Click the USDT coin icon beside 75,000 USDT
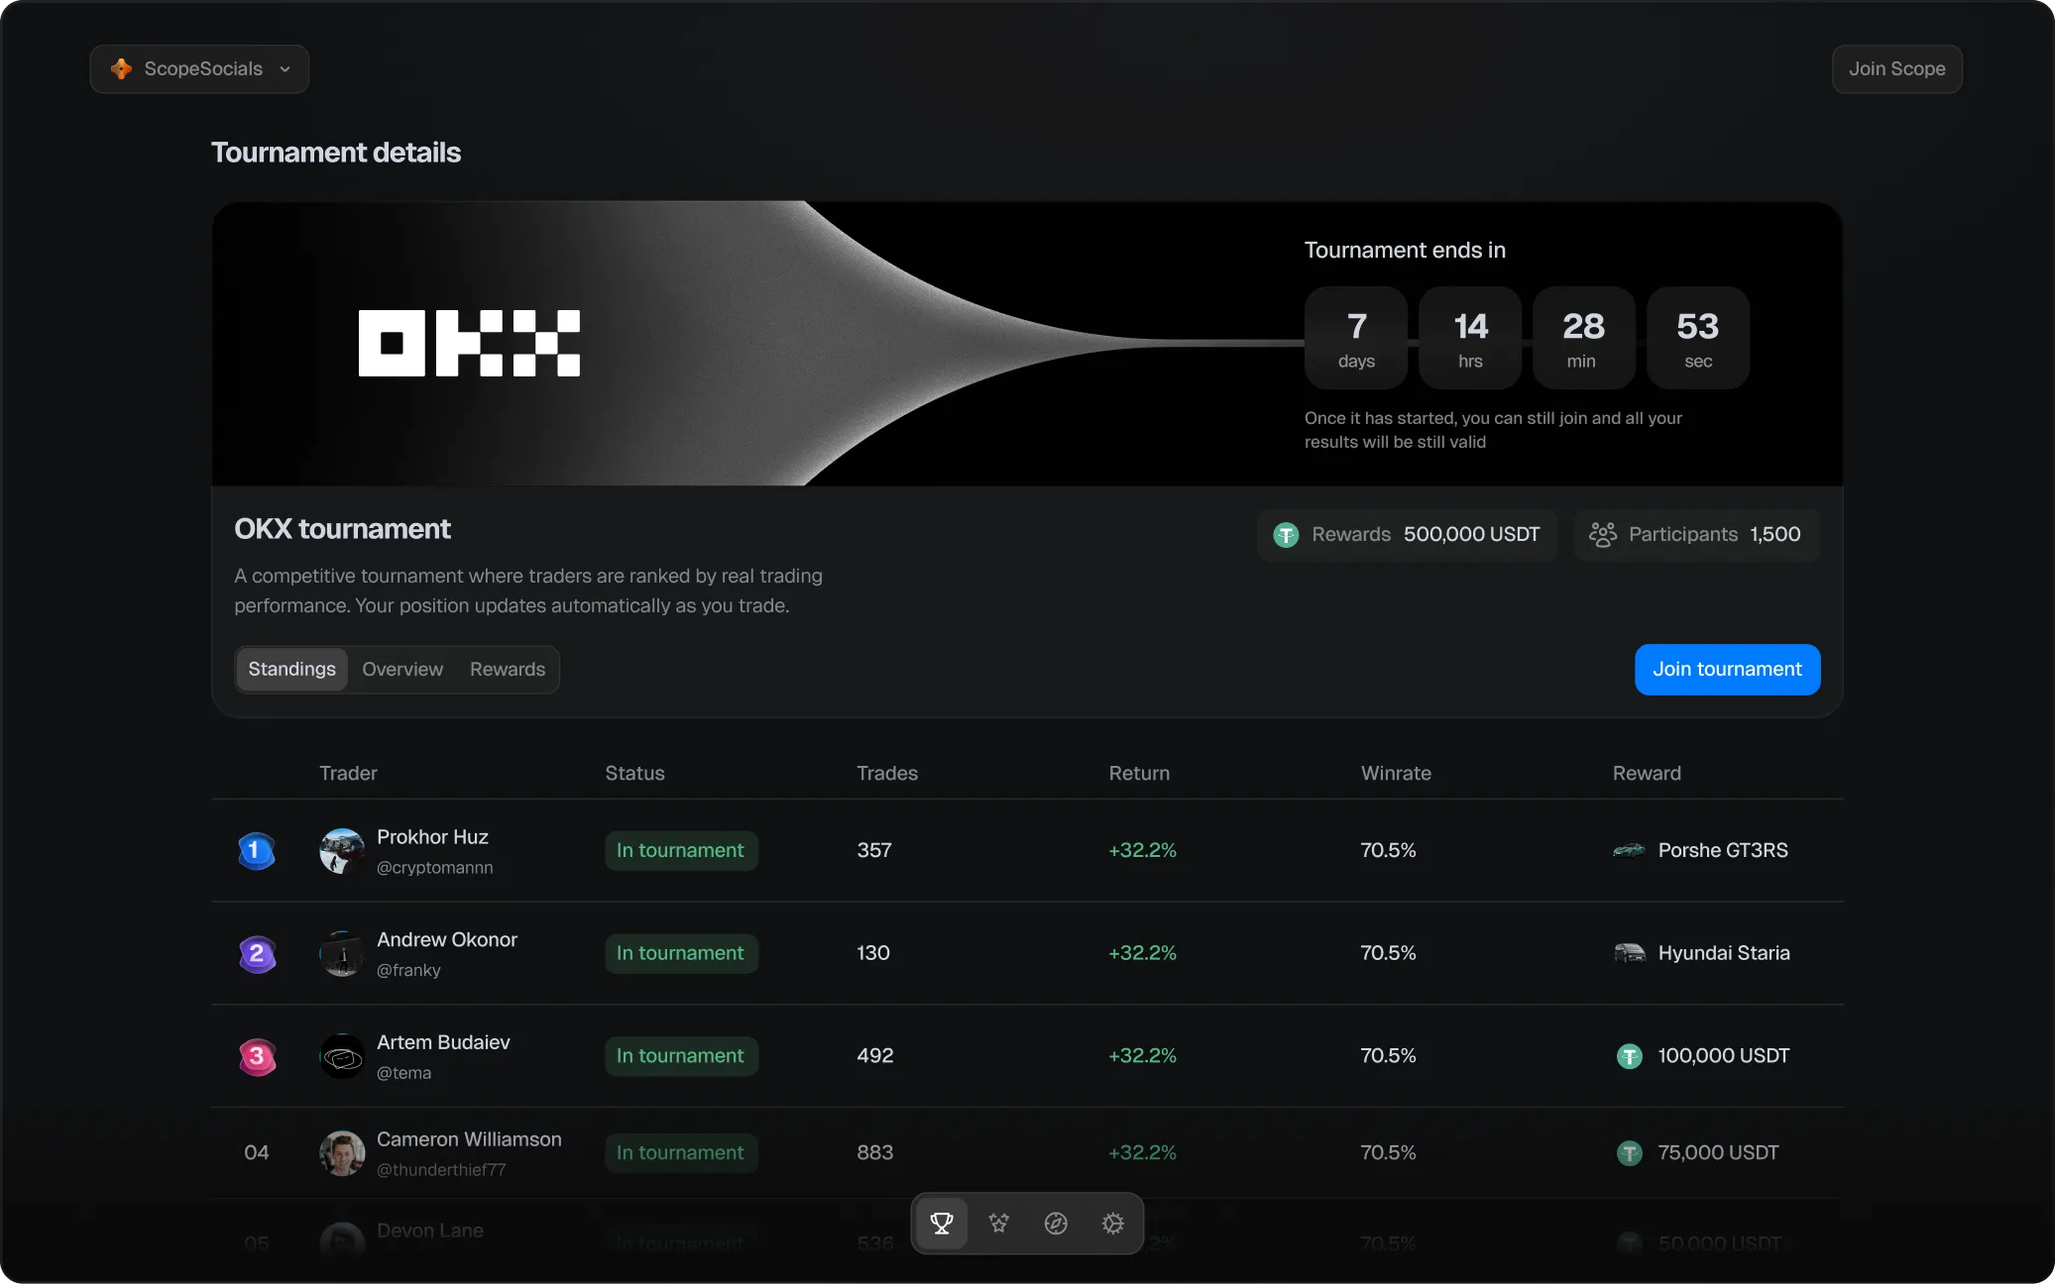 click(x=1630, y=1153)
